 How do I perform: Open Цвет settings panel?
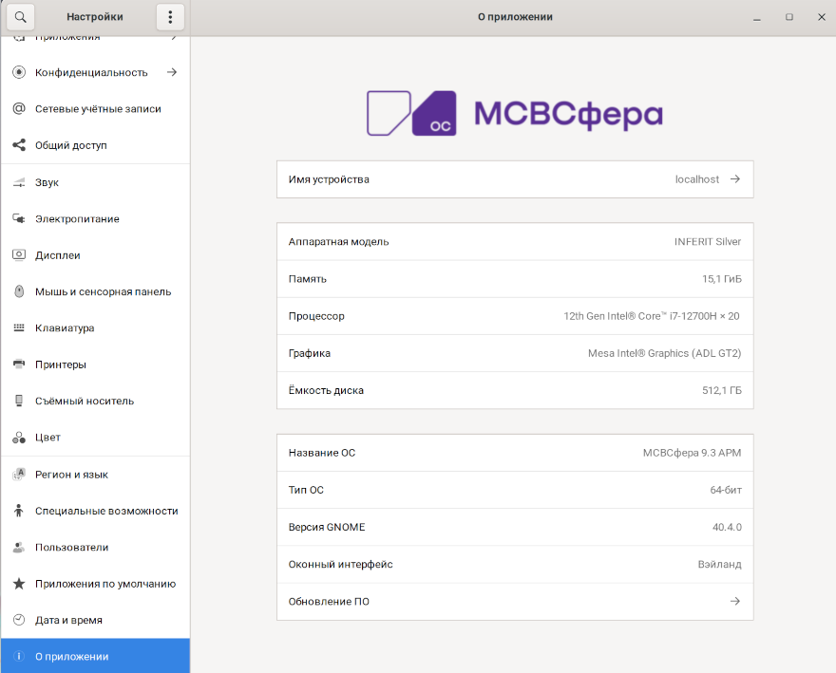(95, 438)
